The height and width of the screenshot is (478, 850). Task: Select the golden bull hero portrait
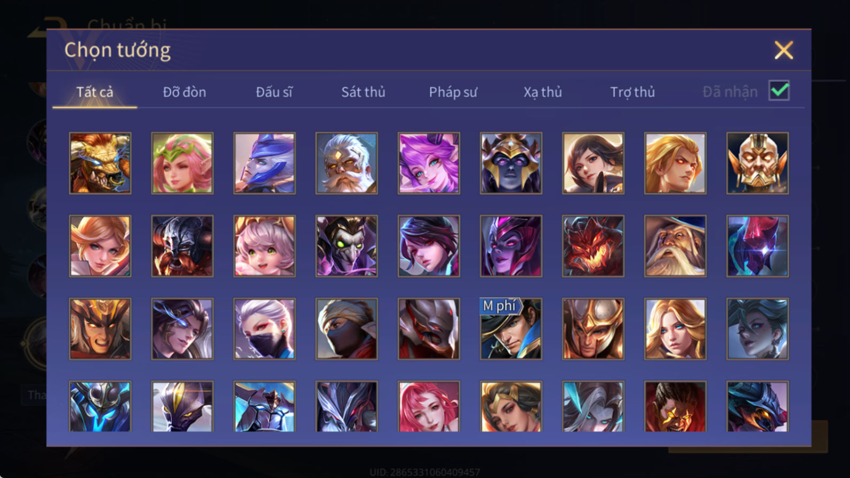tap(100, 163)
